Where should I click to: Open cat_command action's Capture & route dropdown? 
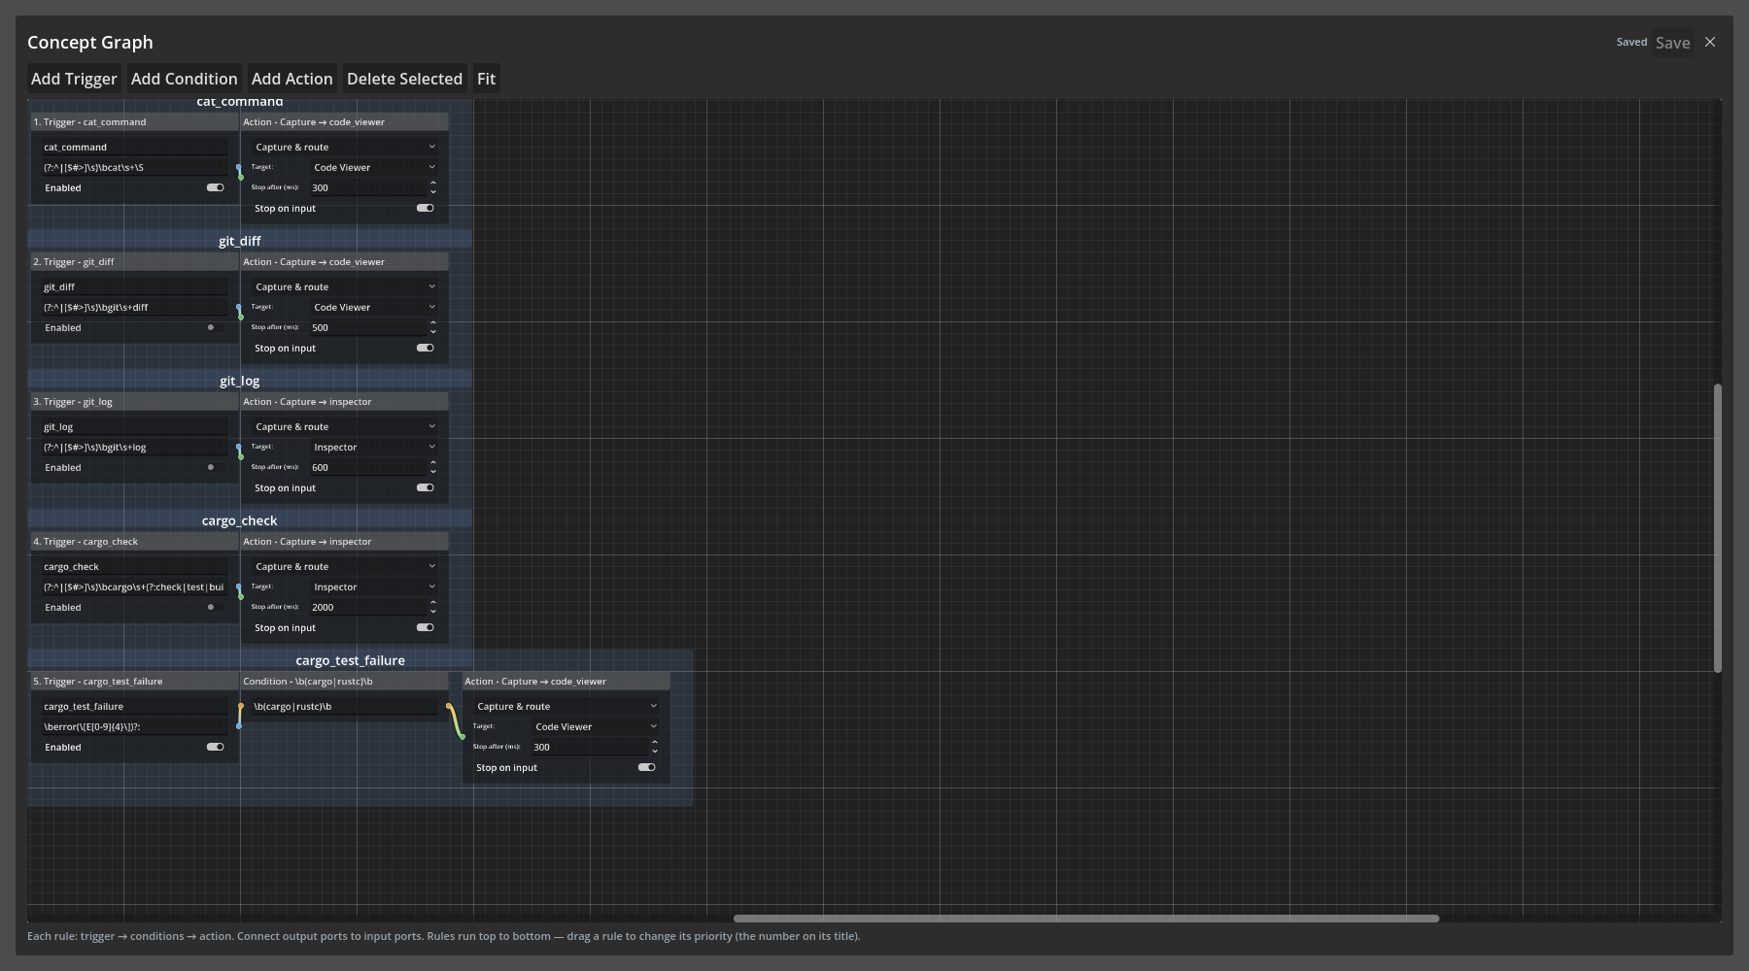[345, 148]
